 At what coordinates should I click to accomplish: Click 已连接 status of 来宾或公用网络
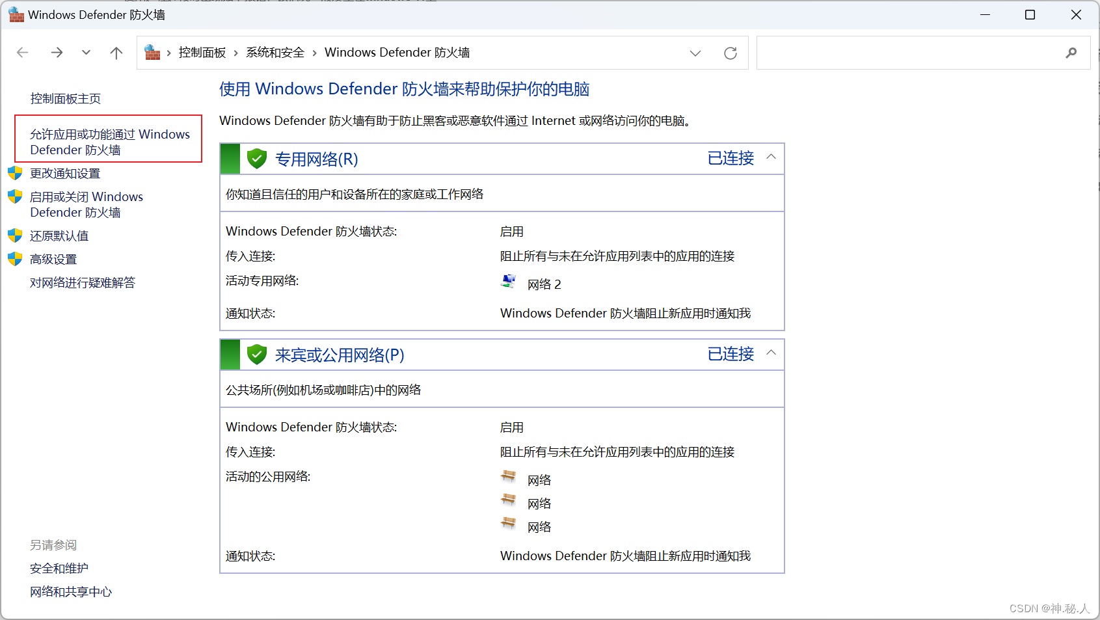(731, 354)
